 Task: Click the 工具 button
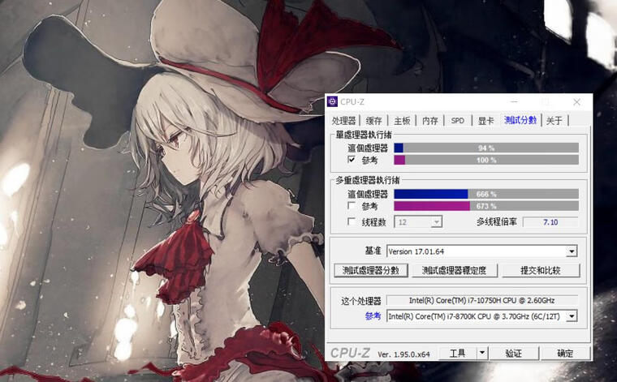coord(457,354)
